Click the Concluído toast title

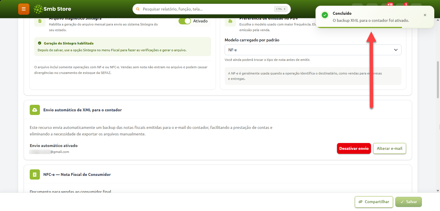coord(342,13)
